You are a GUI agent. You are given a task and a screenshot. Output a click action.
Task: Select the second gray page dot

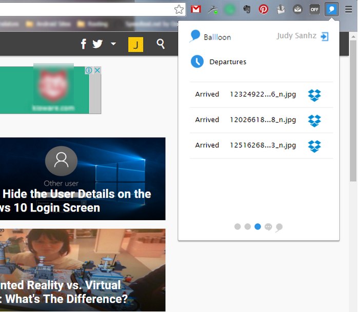click(x=248, y=226)
